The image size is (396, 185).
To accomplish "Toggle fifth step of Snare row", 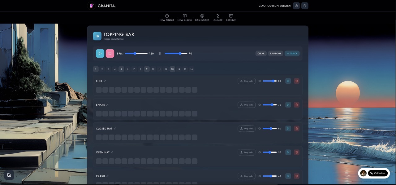I will coord(124,114).
